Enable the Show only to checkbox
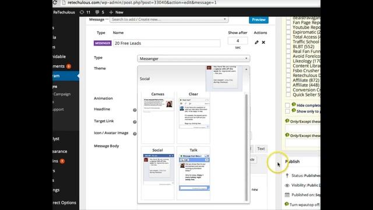The image size is (373, 210). pyautogui.click(x=287, y=111)
